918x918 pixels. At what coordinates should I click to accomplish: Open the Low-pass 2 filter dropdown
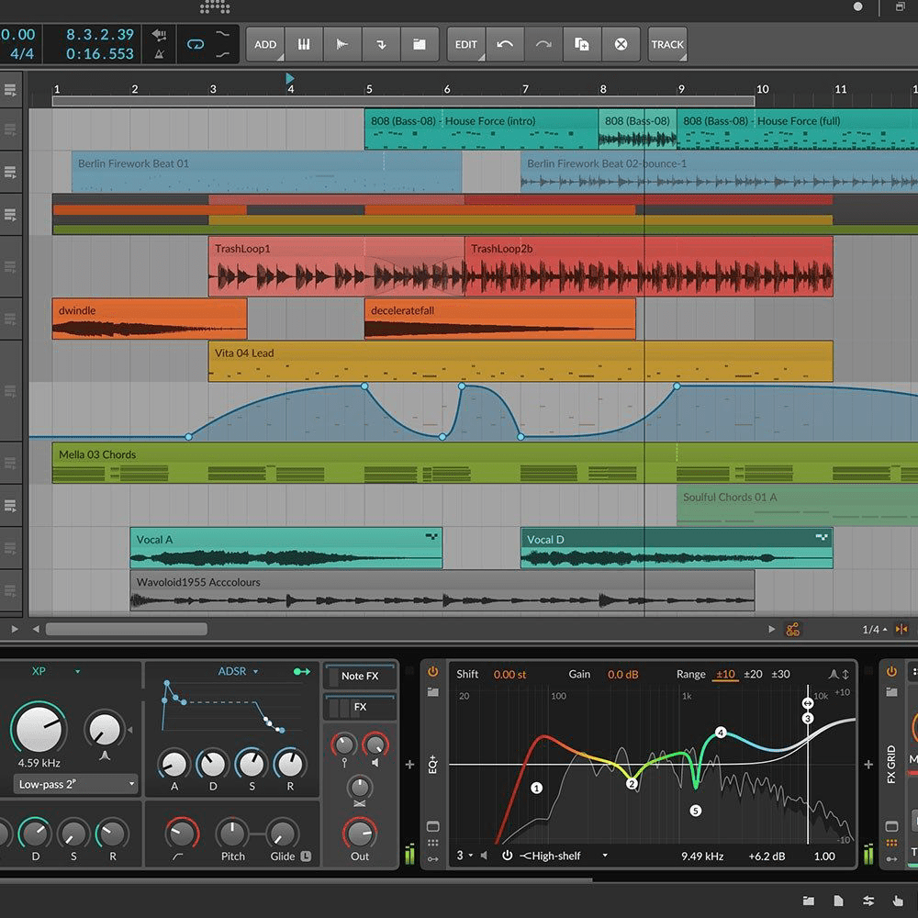(73, 785)
